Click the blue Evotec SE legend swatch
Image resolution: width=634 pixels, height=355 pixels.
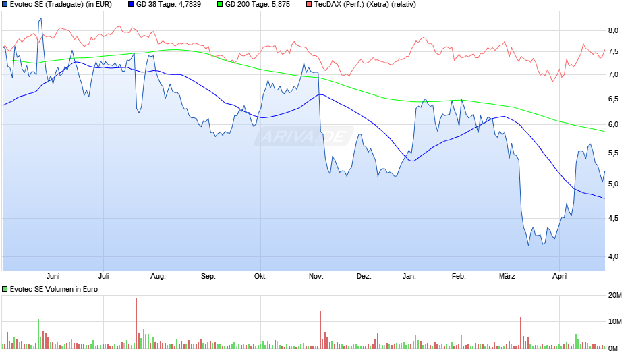pos(5,5)
